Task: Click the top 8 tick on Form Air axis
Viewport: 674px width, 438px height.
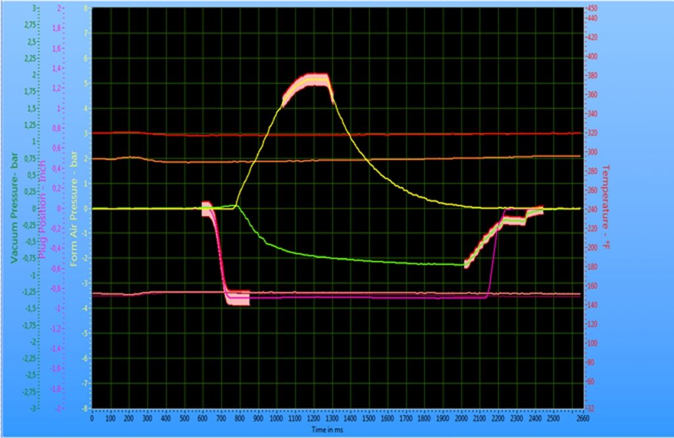Action: (x=86, y=9)
